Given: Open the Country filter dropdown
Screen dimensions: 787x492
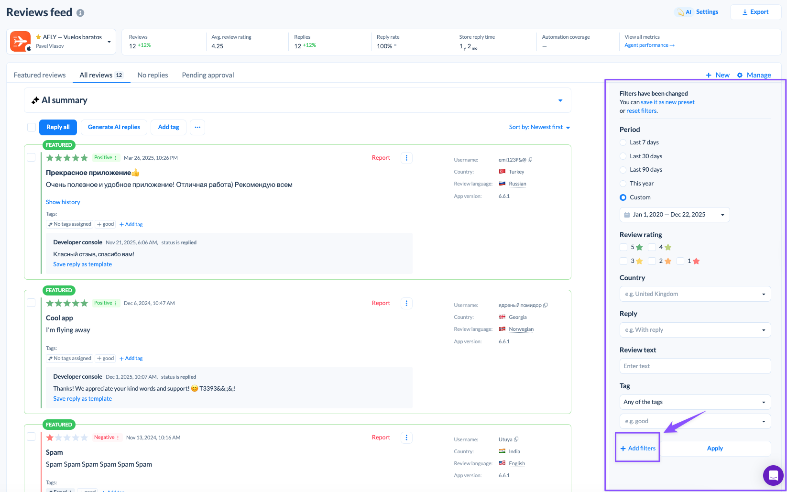Looking at the screenshot, I should click(x=695, y=294).
